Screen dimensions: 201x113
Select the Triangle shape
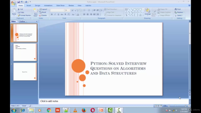coord(126,12)
